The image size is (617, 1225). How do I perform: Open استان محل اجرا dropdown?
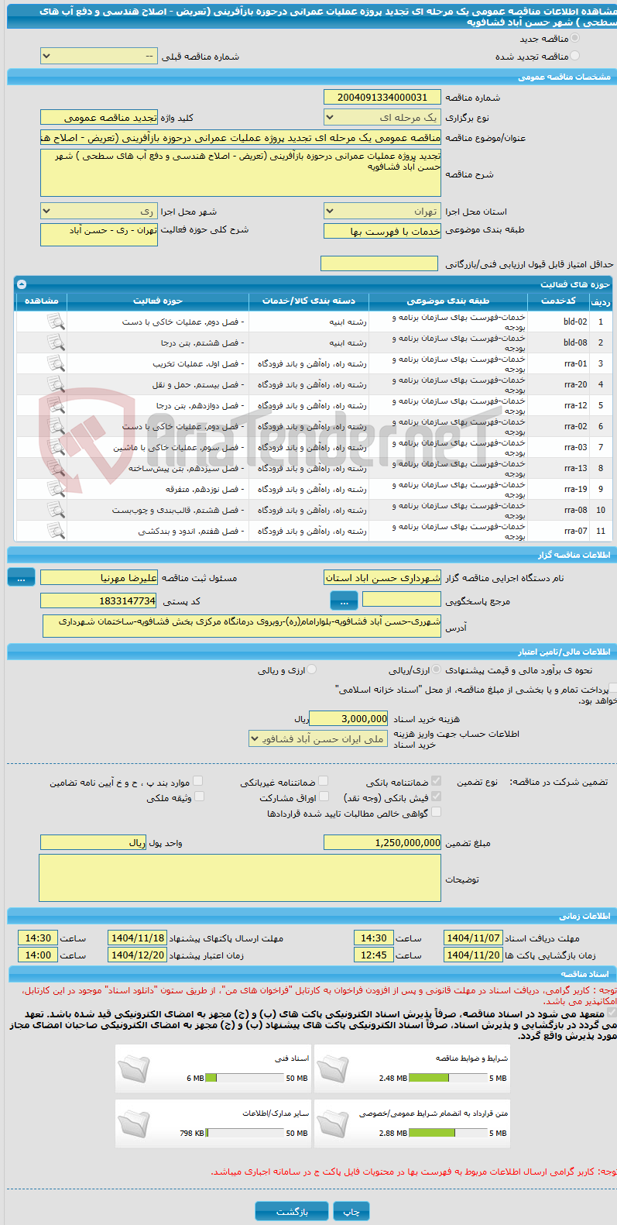[382, 211]
